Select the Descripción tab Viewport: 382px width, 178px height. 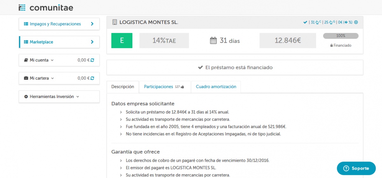[123, 87]
